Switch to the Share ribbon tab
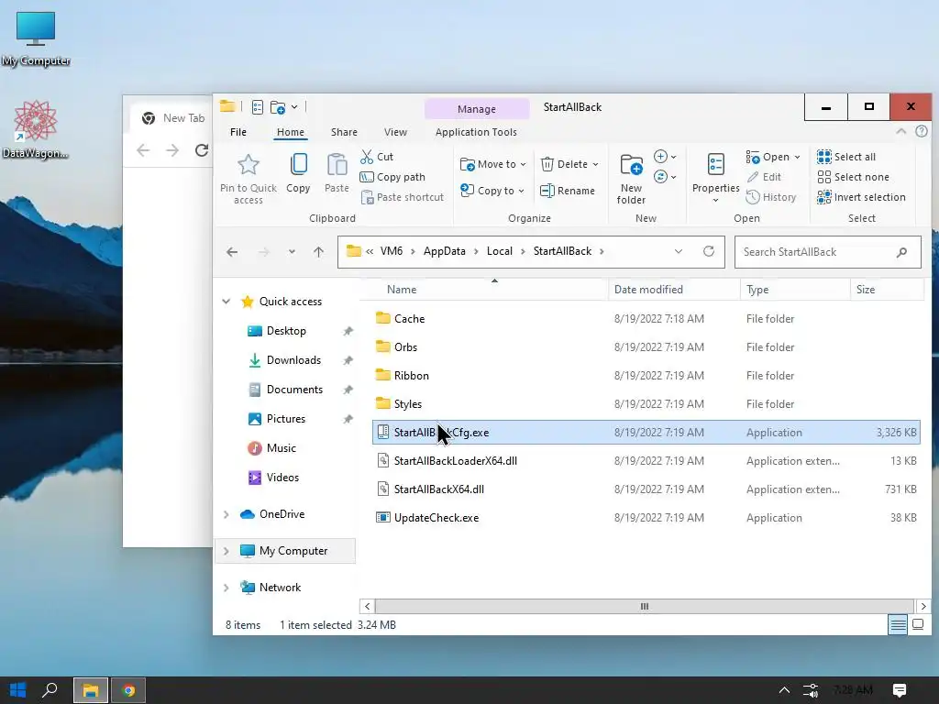 (344, 132)
